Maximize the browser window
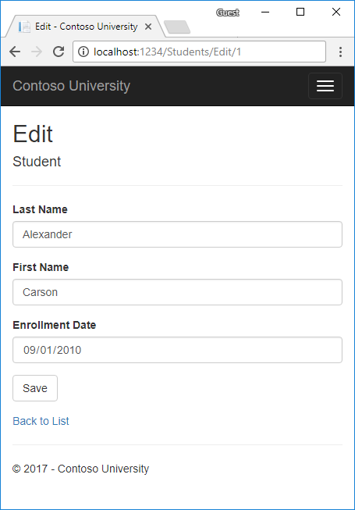 (300, 12)
